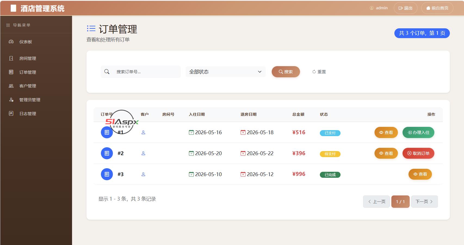Click the 房间号 column header
464x245 pixels.
tap(168, 114)
